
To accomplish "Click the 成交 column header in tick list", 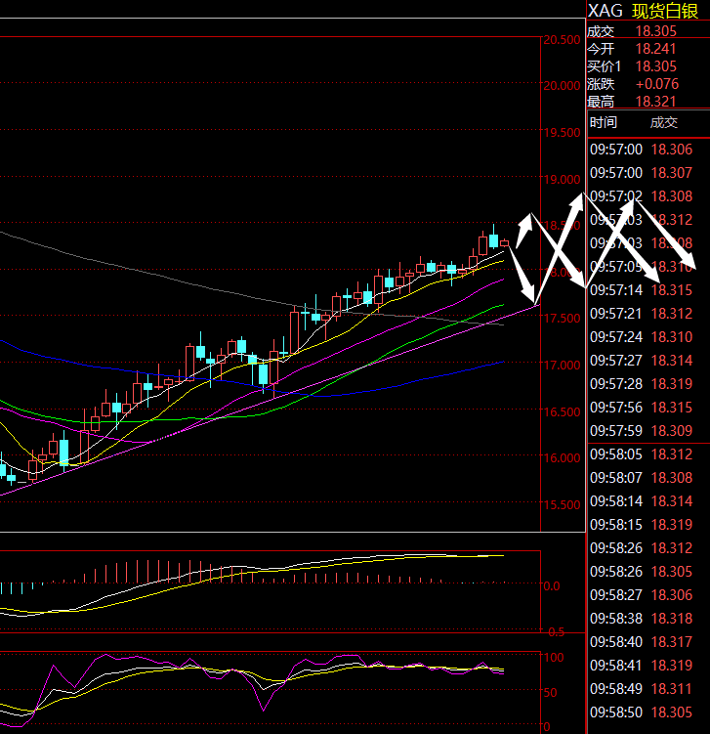I will [x=664, y=122].
